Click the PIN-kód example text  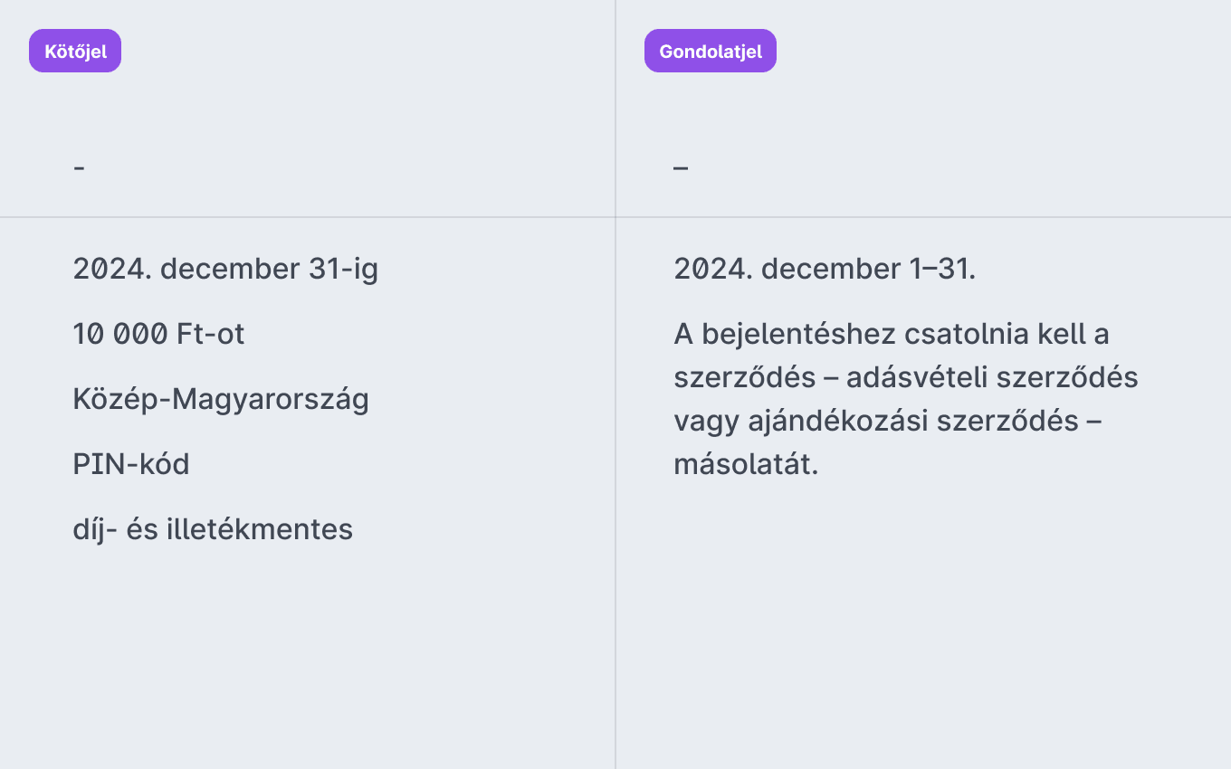(x=131, y=464)
